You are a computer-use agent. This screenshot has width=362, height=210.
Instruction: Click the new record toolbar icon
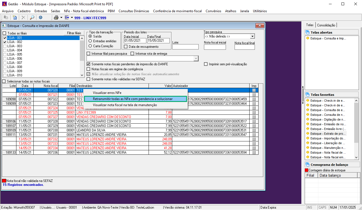(15, 17)
